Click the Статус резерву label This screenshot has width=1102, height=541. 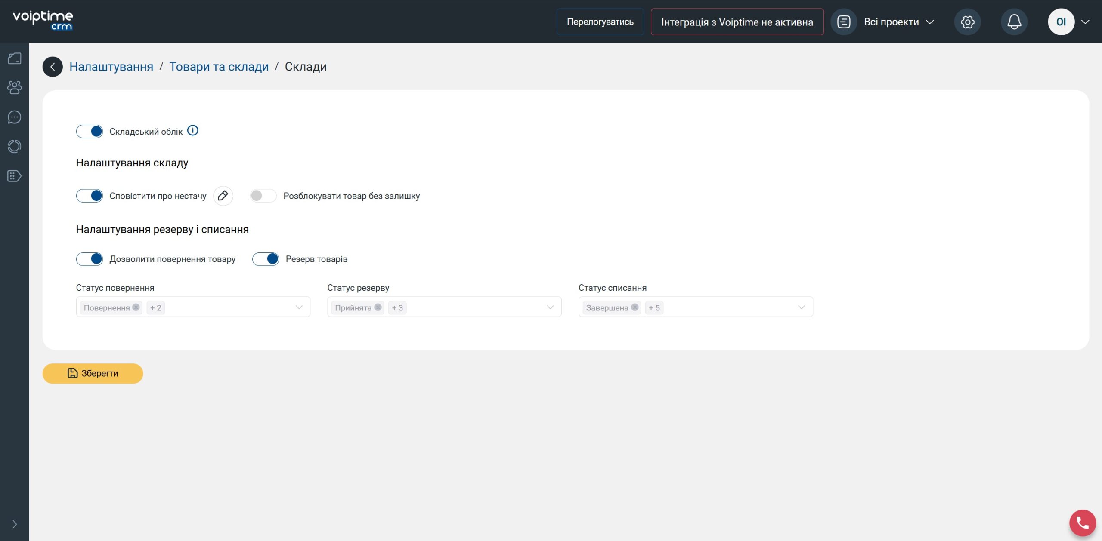click(358, 288)
